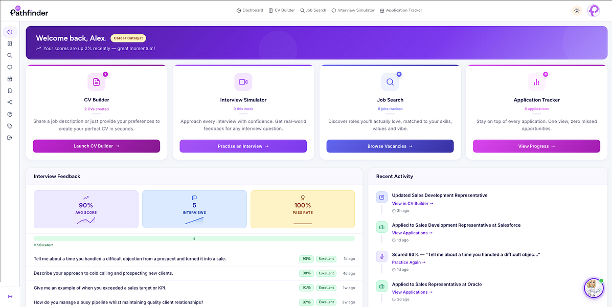This screenshot has width=612, height=307.
Task: Click the 90% Avg Score stat card
Action: 86,209
